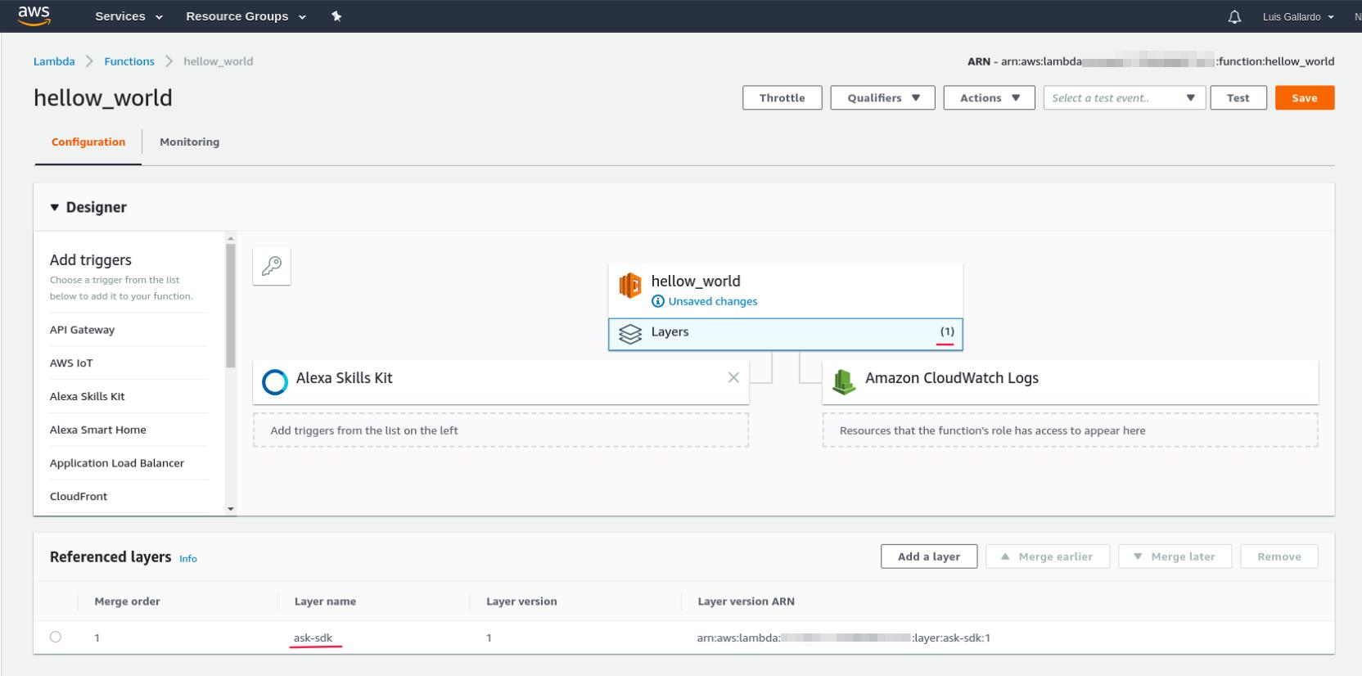
Task: Click the hellow_world Lambda function icon
Action: (x=630, y=285)
